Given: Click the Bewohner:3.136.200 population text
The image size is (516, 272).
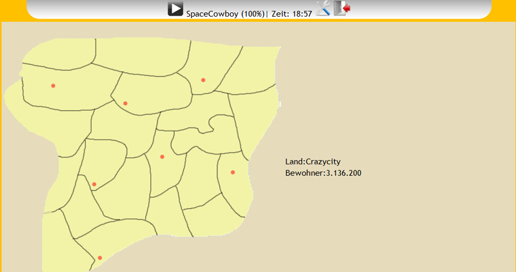Looking at the screenshot, I should coord(322,173).
